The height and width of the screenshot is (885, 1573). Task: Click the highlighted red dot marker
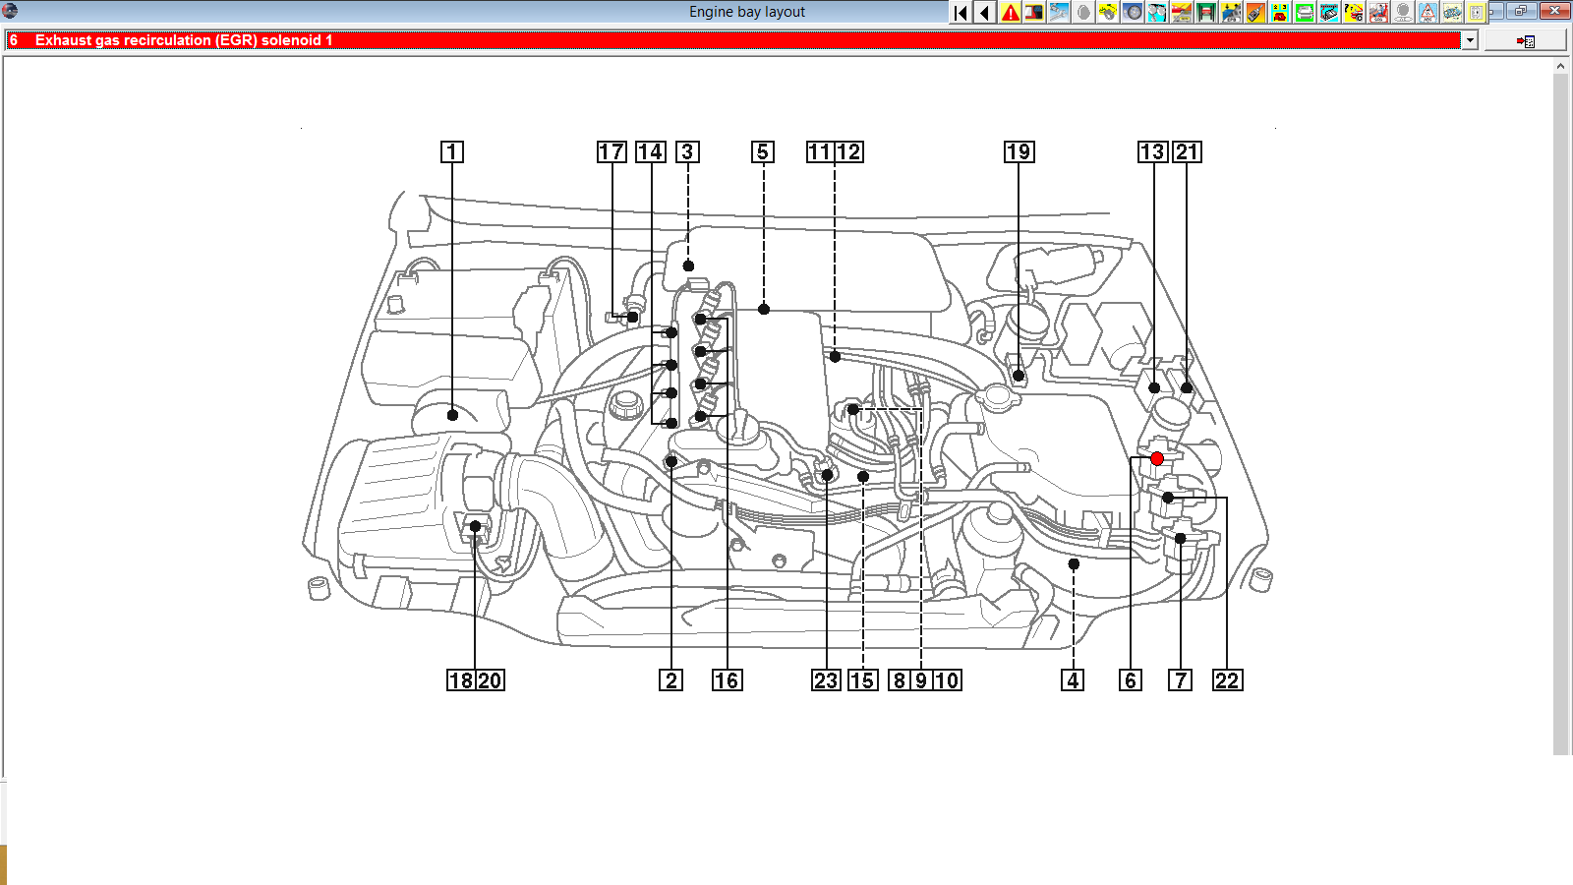(x=1157, y=459)
